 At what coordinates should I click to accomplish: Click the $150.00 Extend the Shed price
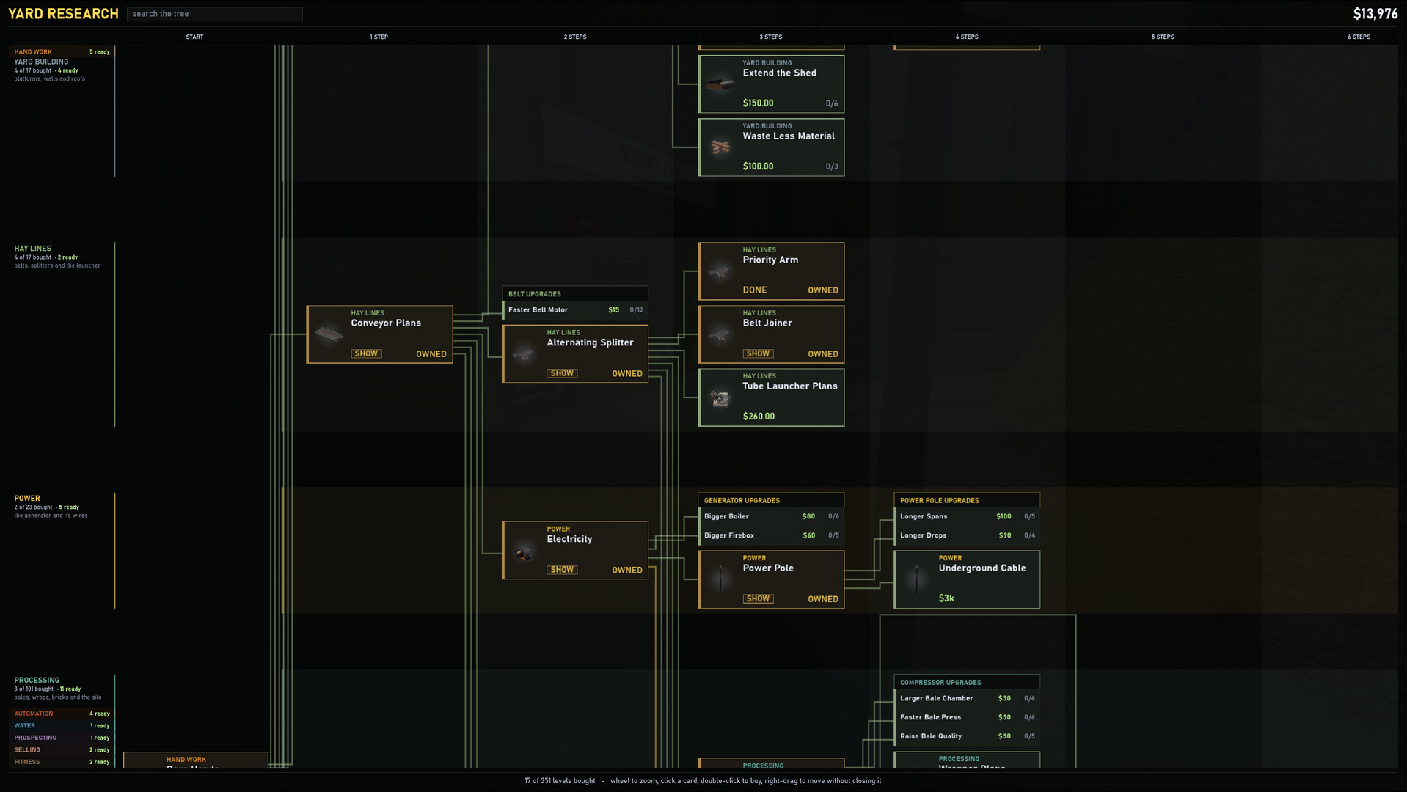pyautogui.click(x=758, y=103)
